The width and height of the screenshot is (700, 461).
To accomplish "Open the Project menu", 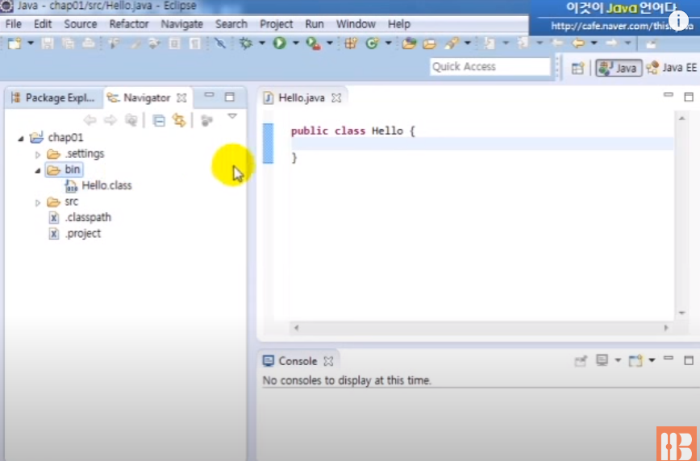I will [277, 24].
